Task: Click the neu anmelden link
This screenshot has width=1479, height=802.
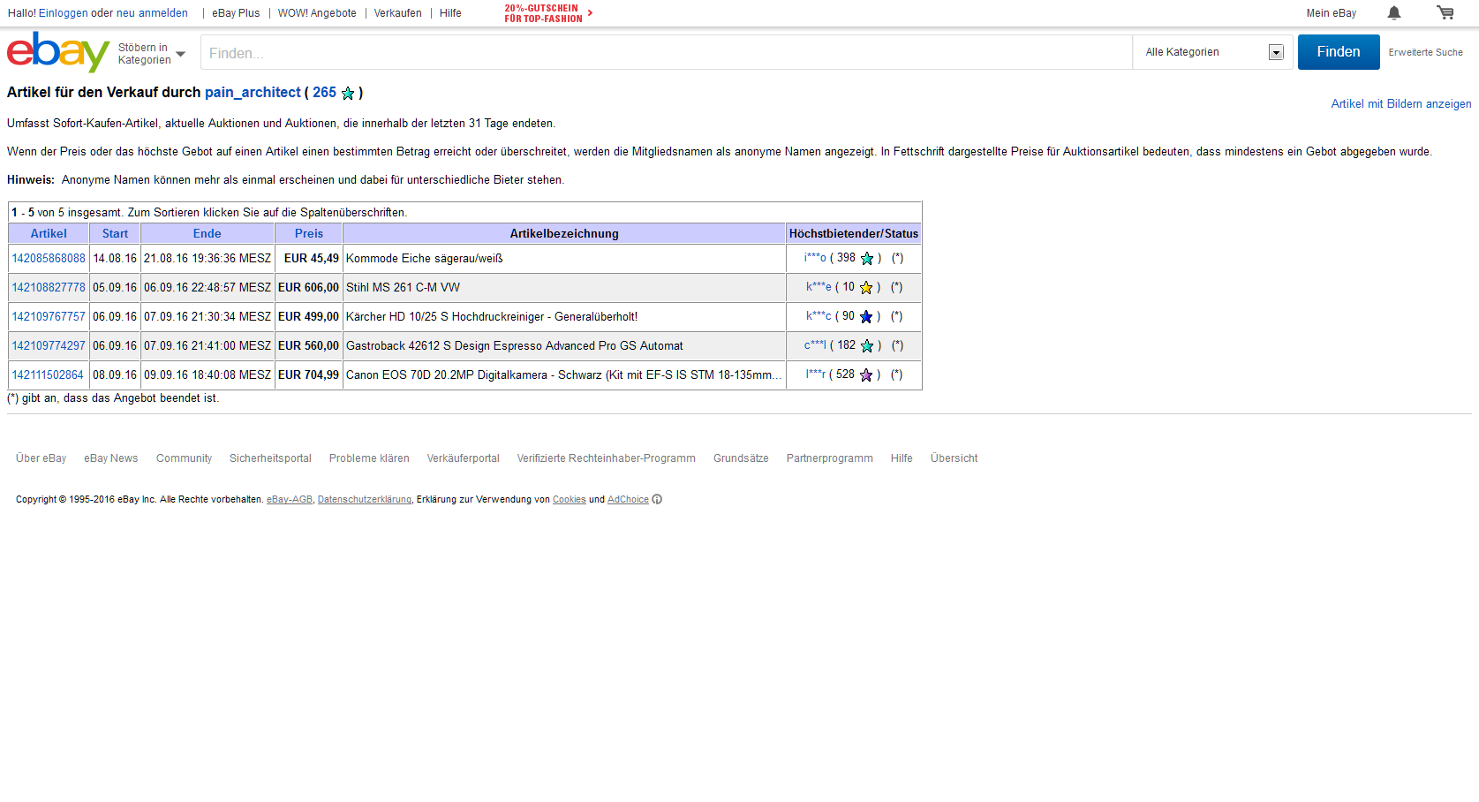Action: [x=152, y=13]
